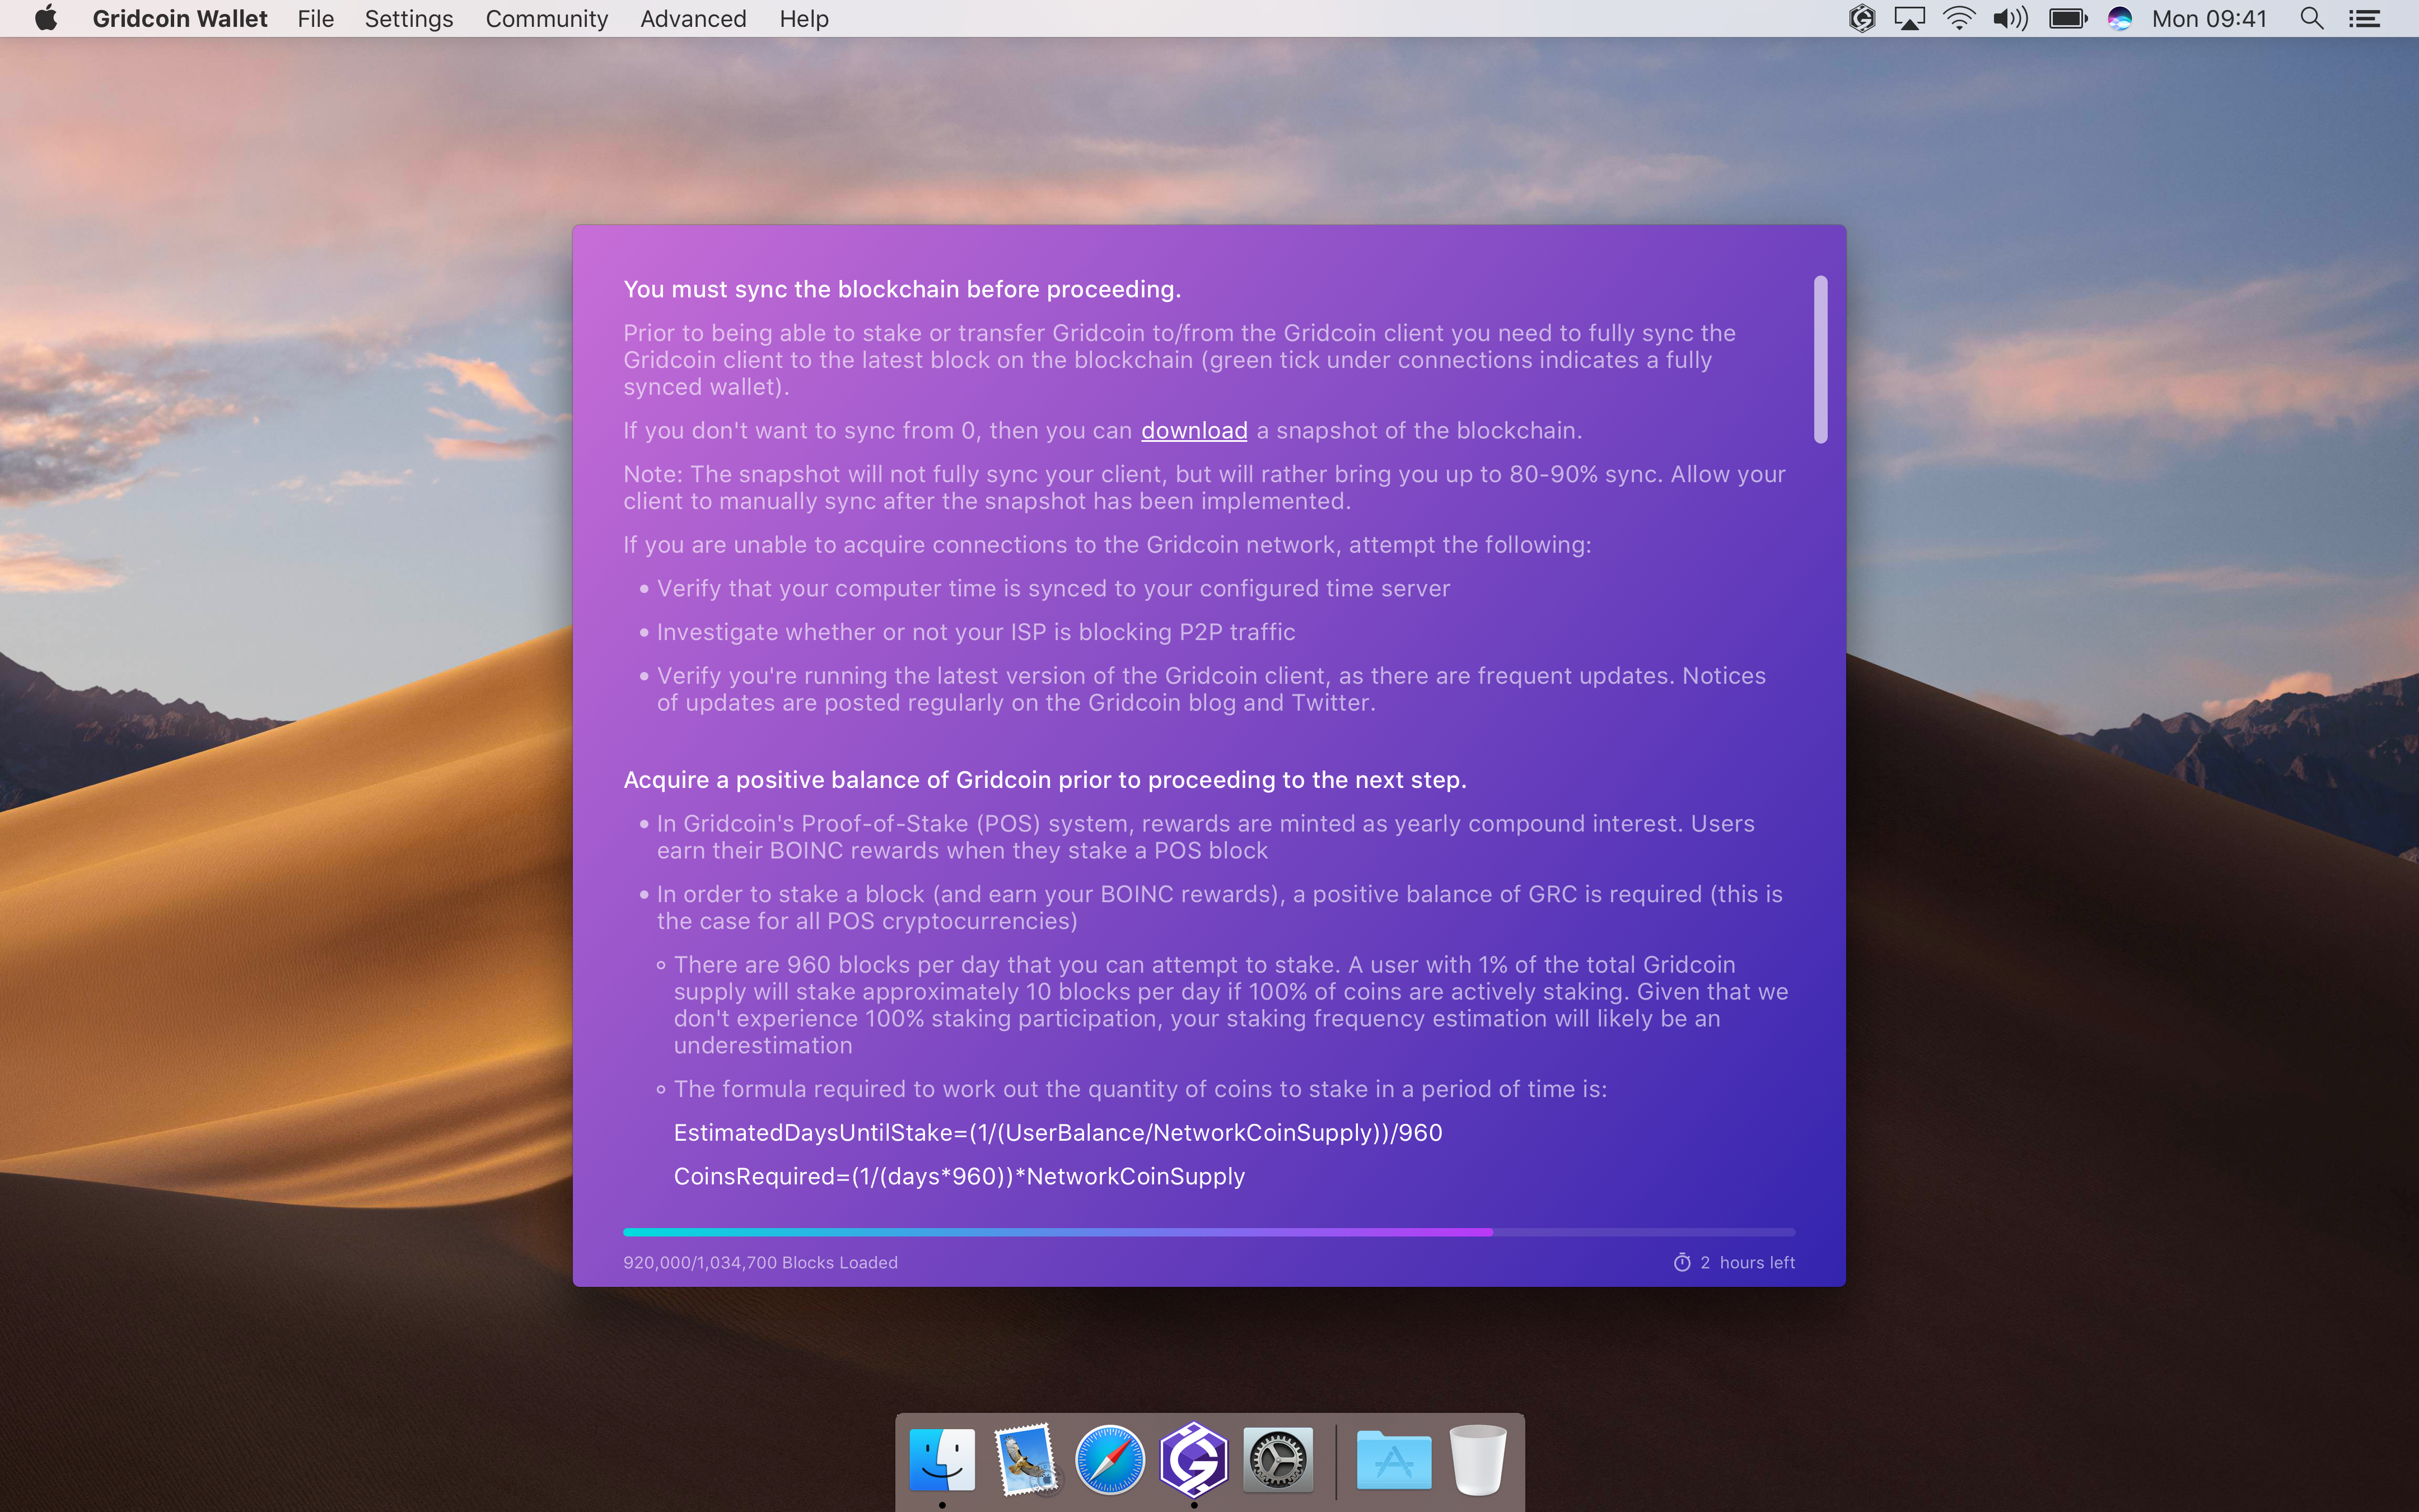
Task: Open the File menu
Action: [316, 19]
